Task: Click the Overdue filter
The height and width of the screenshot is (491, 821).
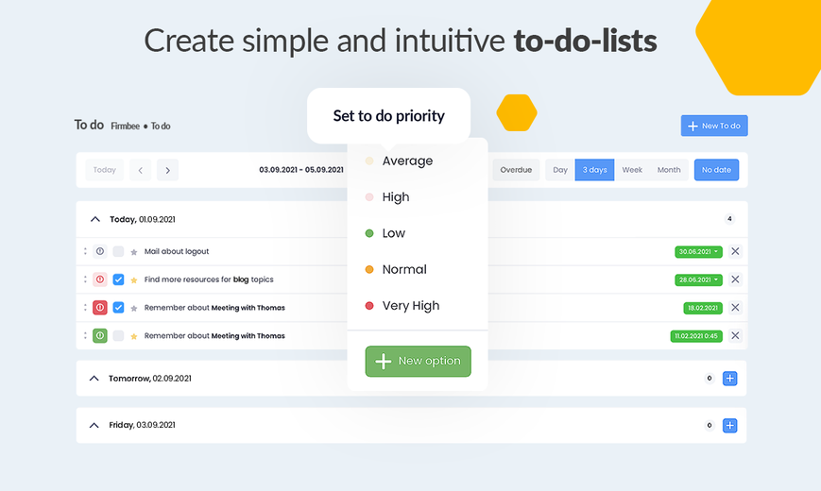Action: 516,170
